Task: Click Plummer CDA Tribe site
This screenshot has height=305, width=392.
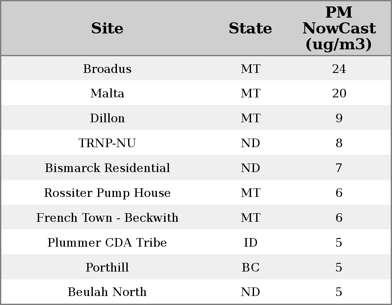Action: (107, 243)
